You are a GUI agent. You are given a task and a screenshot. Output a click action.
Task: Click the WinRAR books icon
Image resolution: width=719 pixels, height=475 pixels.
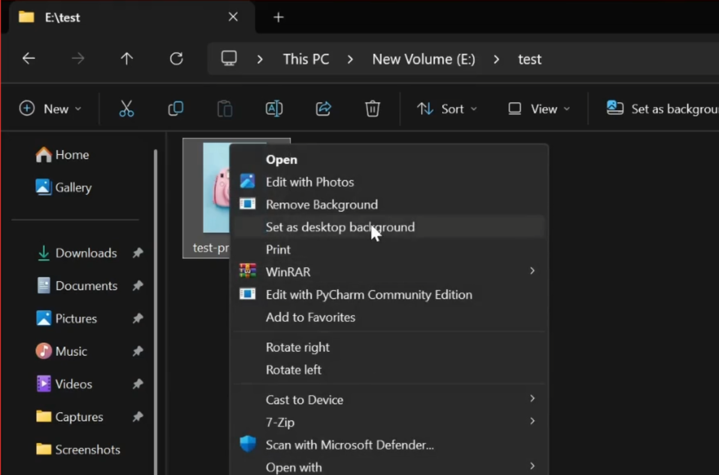tap(247, 271)
